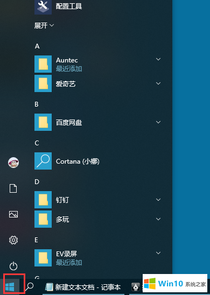Viewport: 210px width, 295px height.
Task: Click 展开 to expand recently added list
Action: coord(44,25)
